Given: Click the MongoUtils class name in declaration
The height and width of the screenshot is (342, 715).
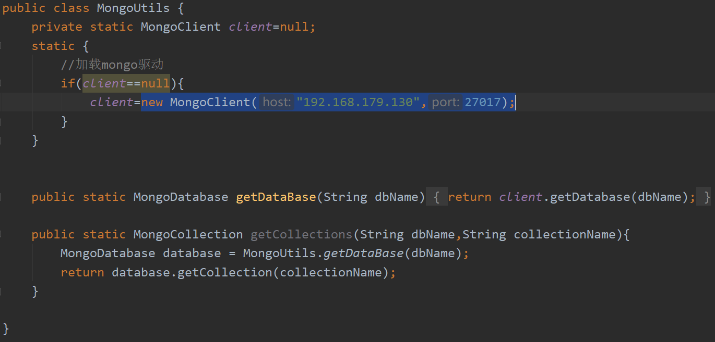Looking at the screenshot, I should click(x=133, y=8).
